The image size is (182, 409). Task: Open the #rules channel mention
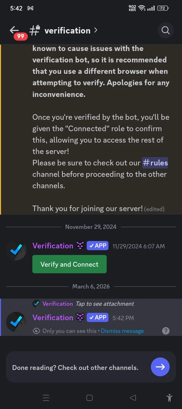click(x=155, y=163)
